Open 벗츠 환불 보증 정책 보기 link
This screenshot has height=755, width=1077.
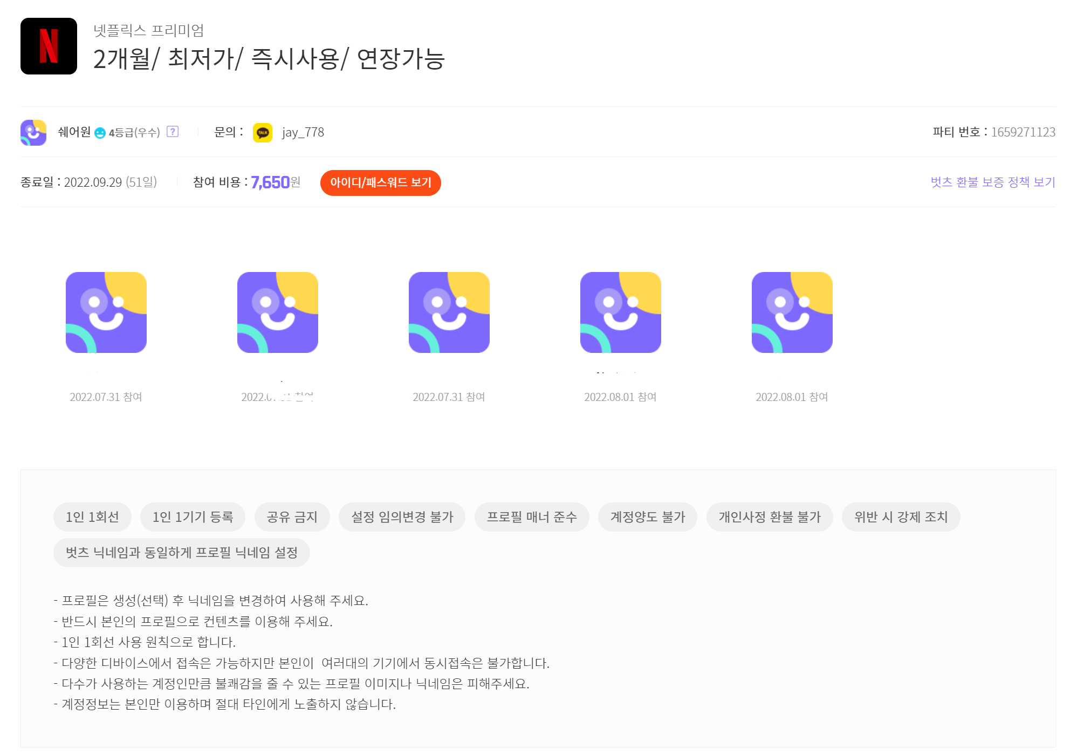pyautogui.click(x=993, y=182)
